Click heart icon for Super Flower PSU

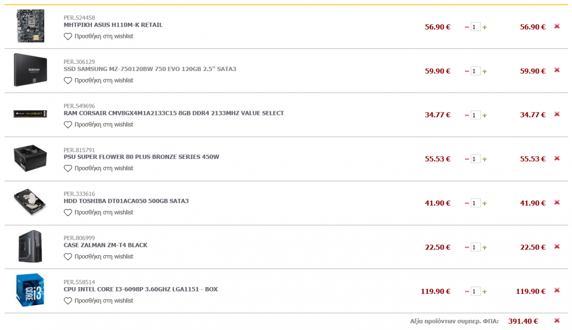tap(68, 168)
